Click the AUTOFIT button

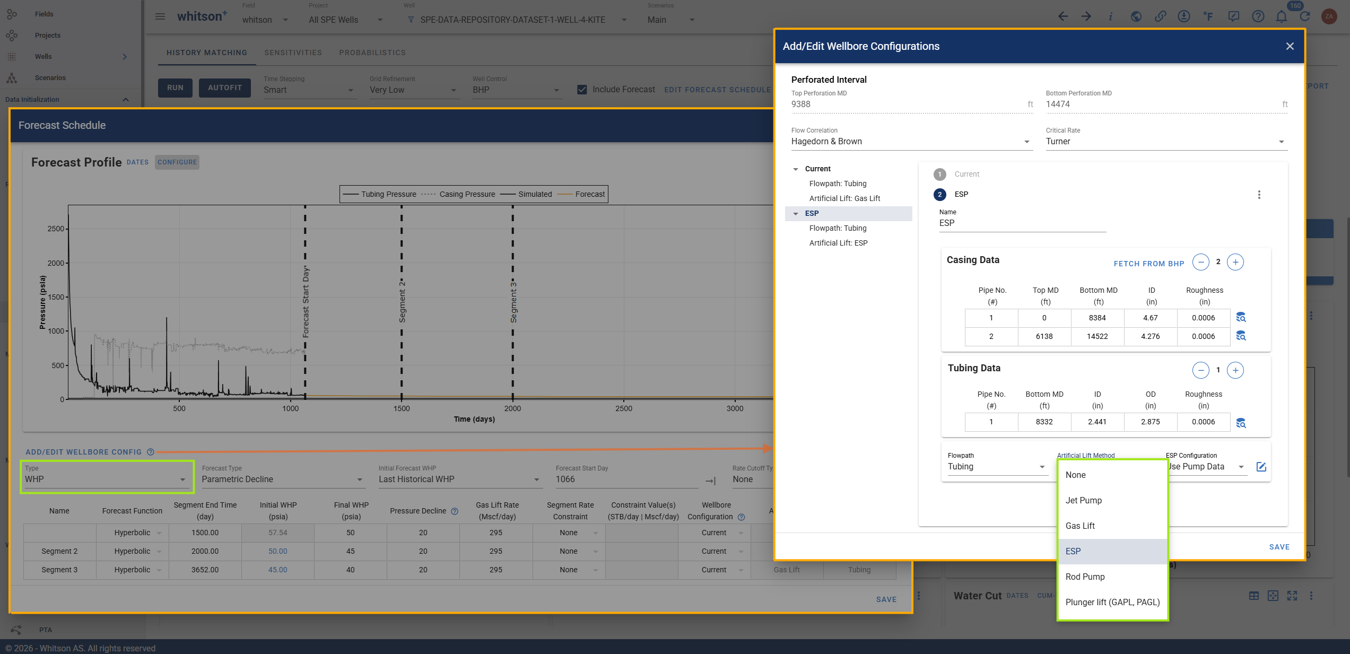click(225, 88)
